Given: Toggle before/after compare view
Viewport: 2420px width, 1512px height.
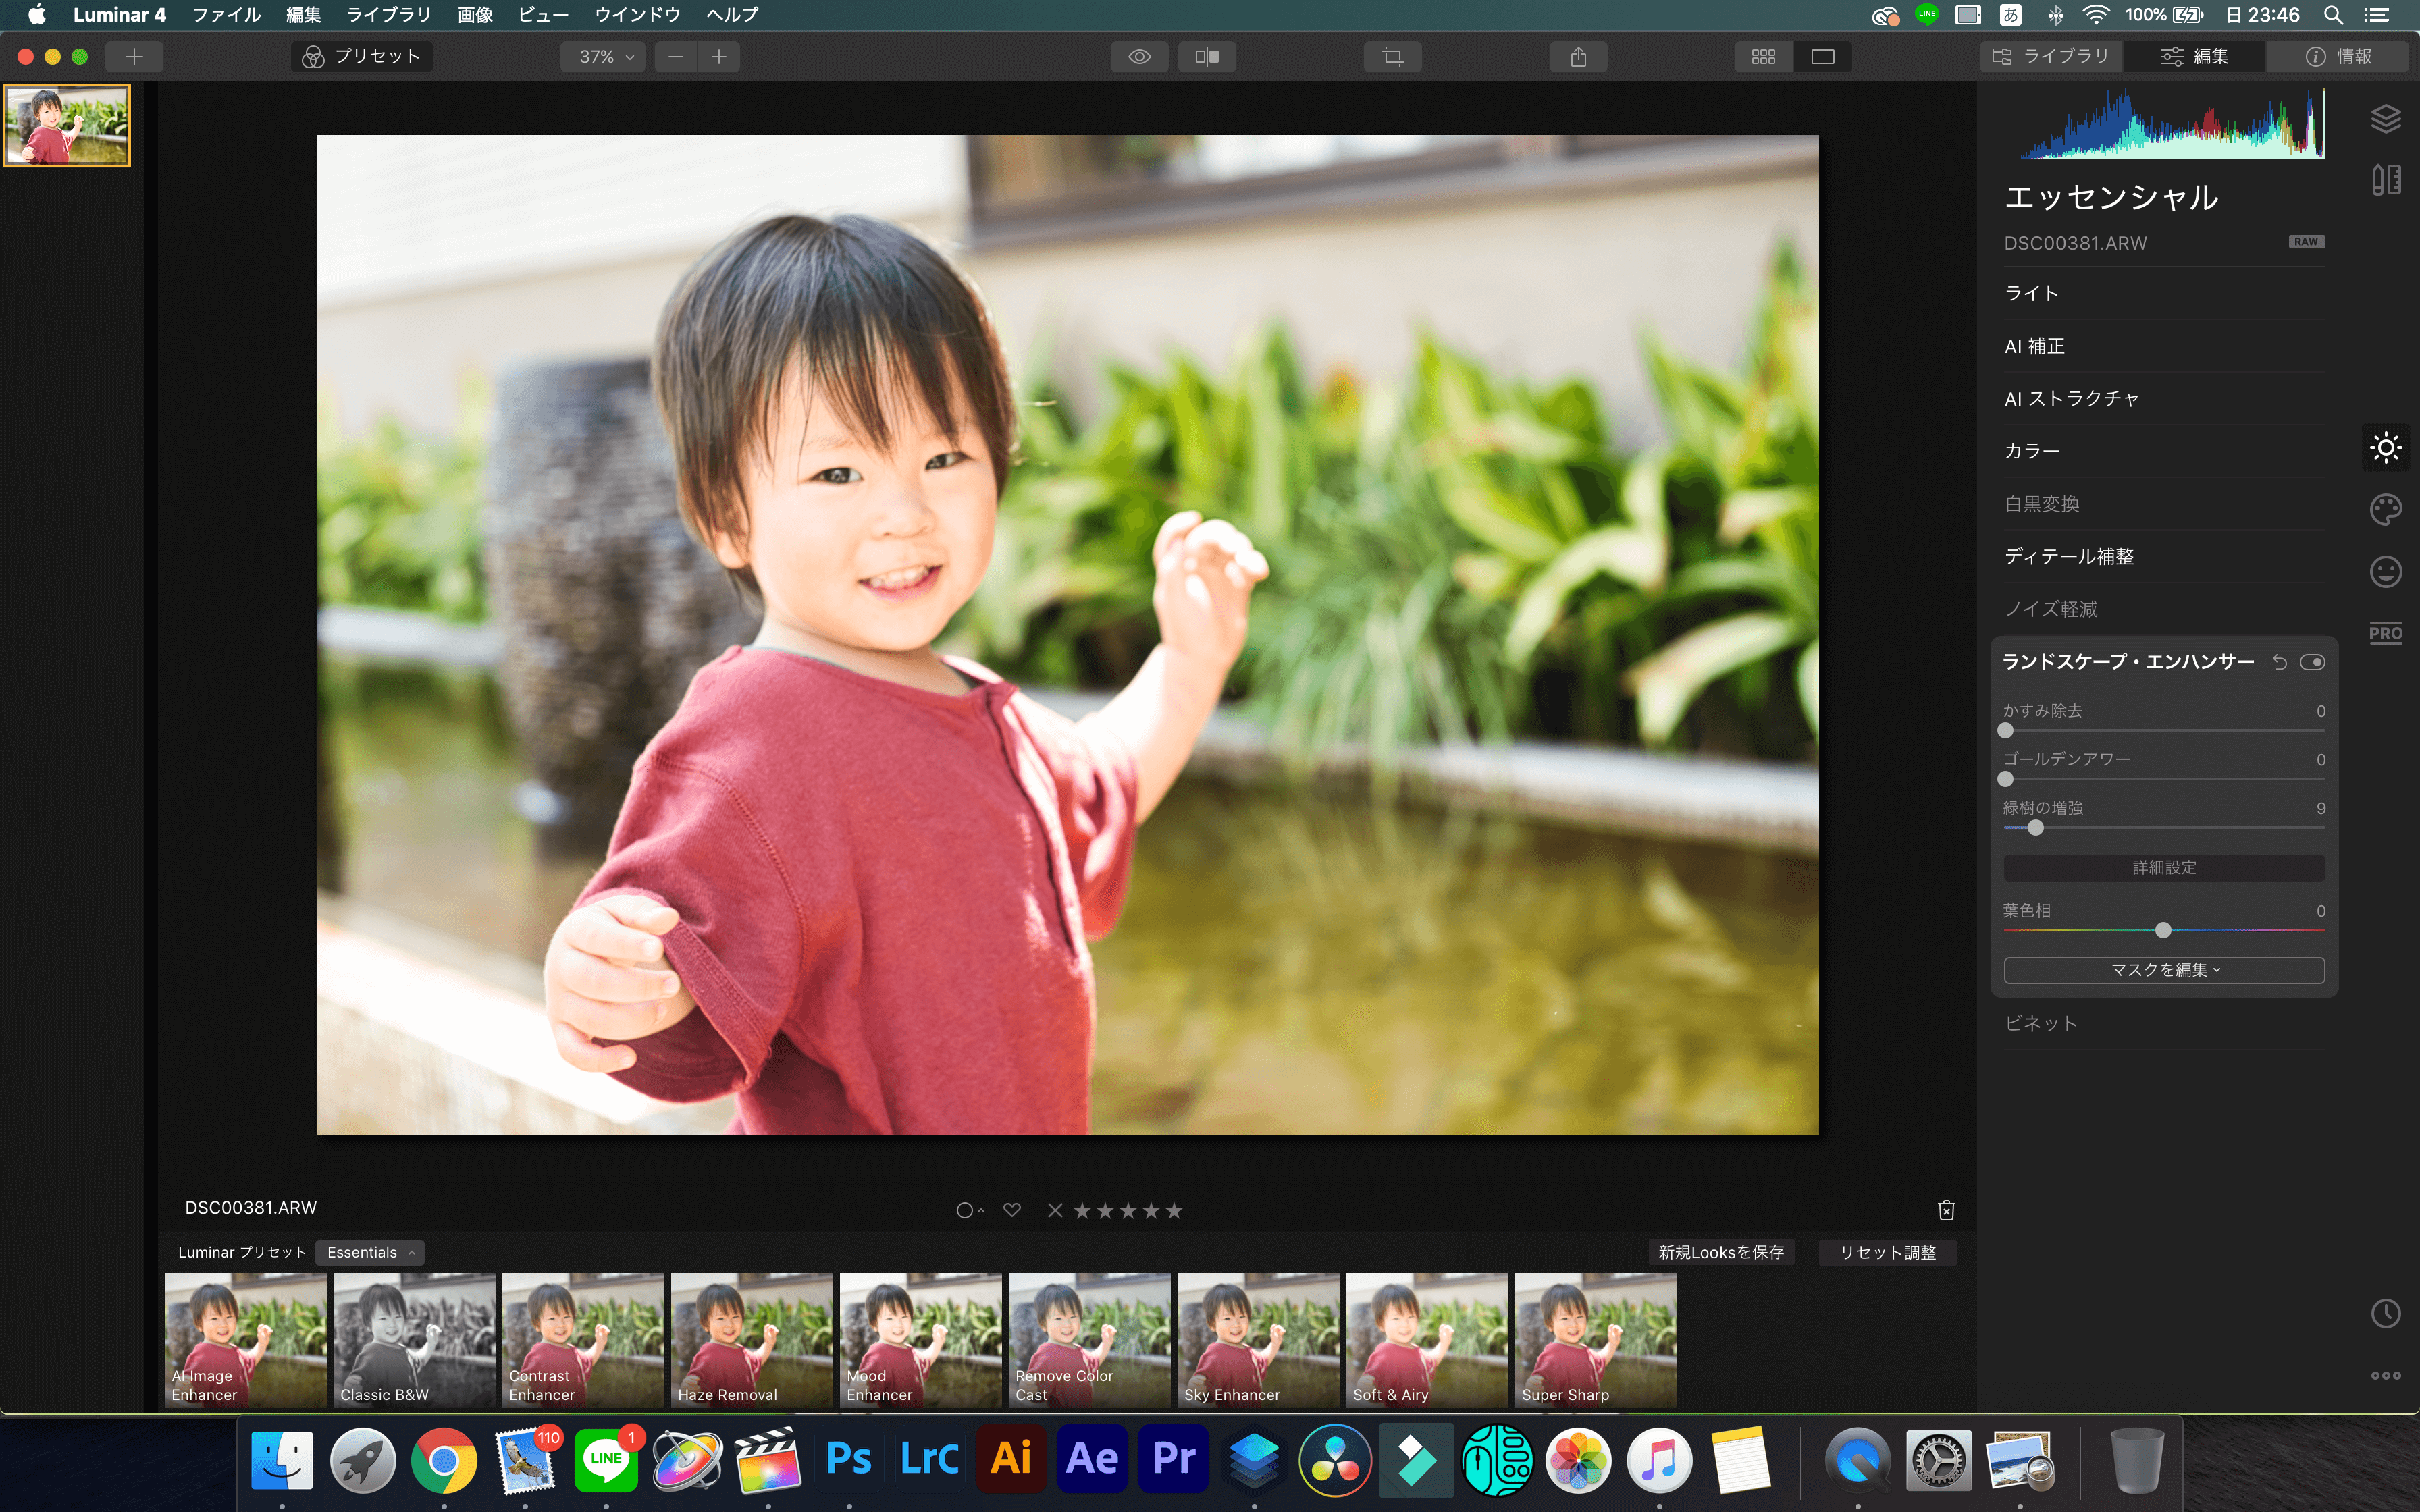Looking at the screenshot, I should (1206, 57).
